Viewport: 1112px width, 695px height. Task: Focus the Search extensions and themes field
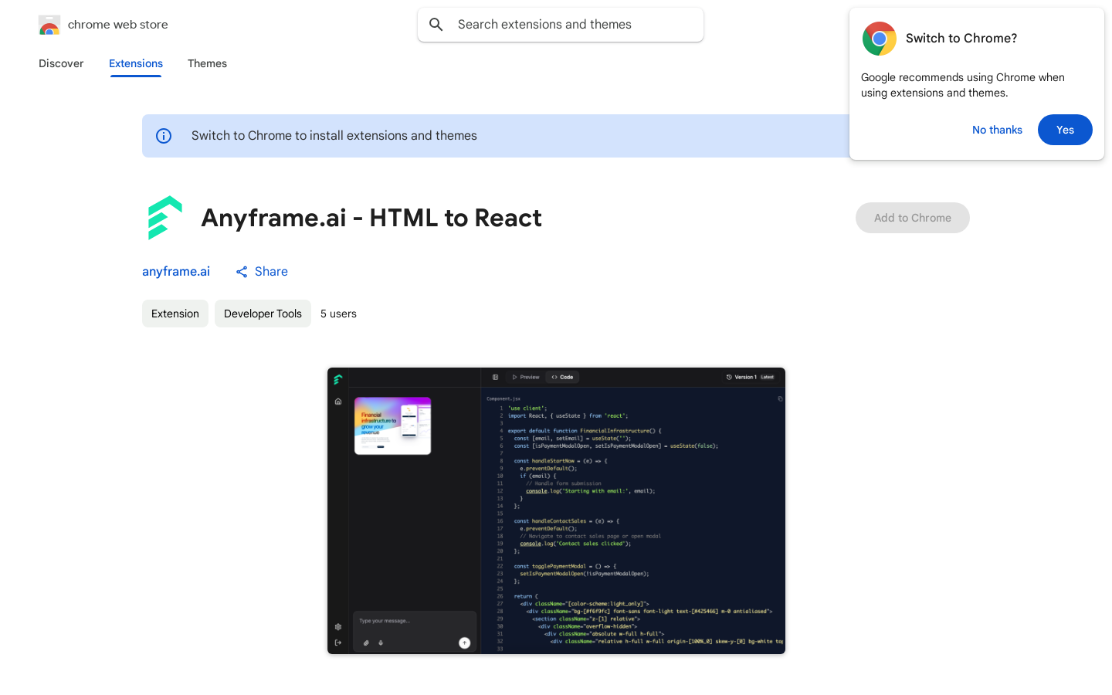click(561, 25)
